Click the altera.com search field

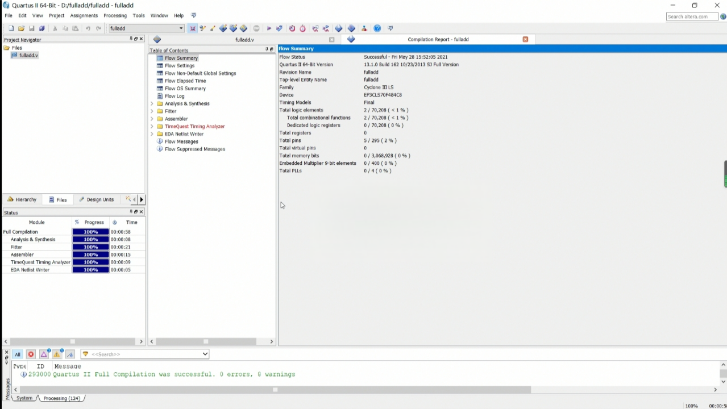click(x=692, y=16)
